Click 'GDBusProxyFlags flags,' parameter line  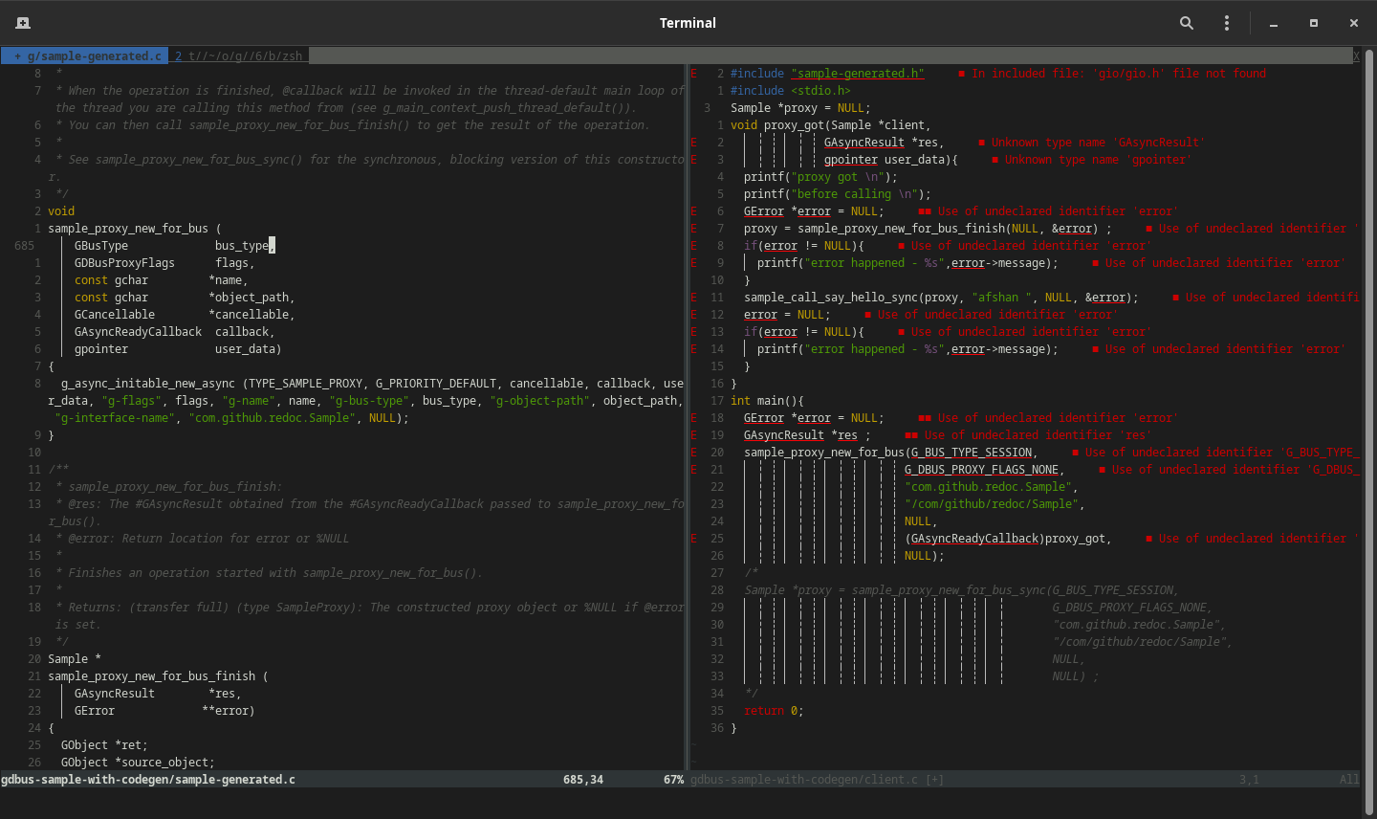click(164, 263)
